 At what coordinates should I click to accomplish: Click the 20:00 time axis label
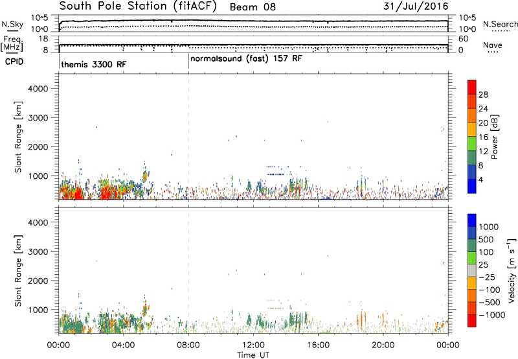pos(383,345)
